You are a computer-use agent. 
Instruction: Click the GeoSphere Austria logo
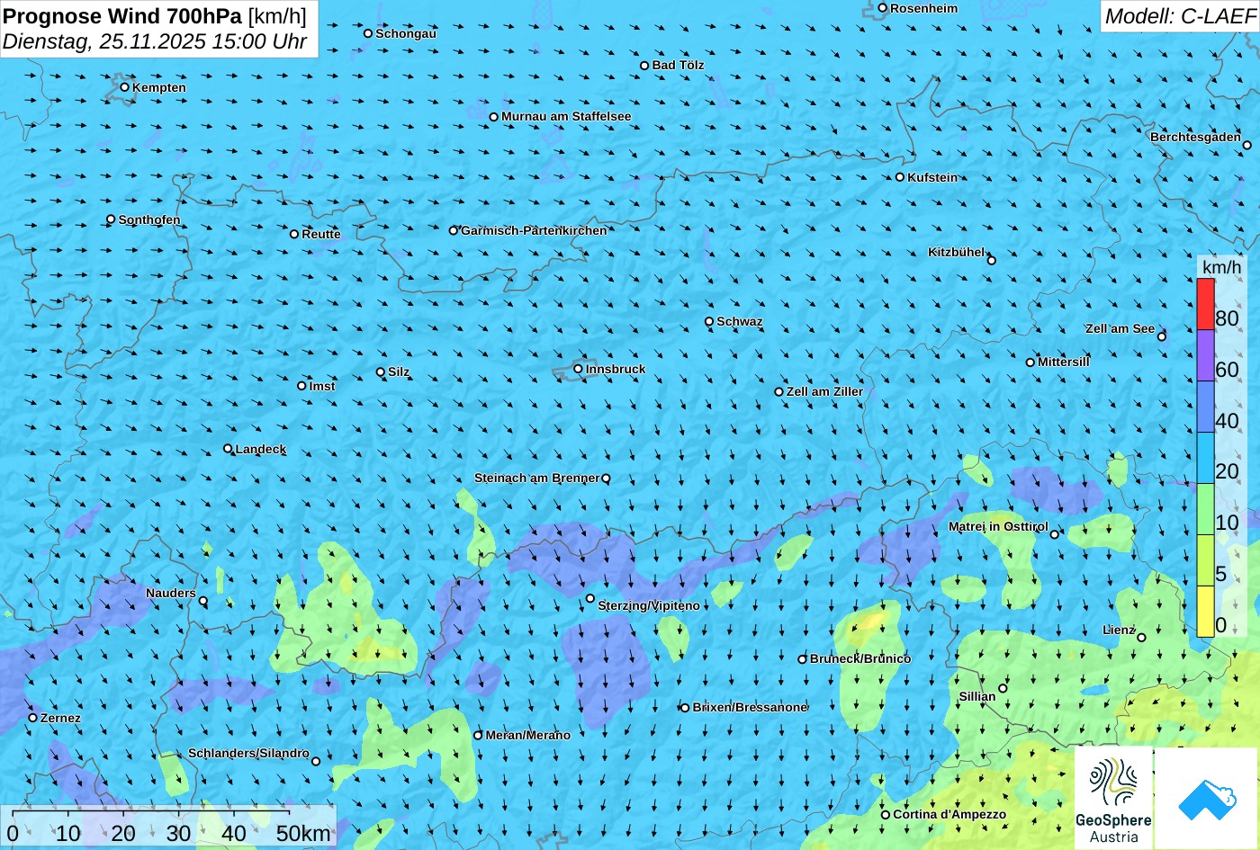[1113, 799]
